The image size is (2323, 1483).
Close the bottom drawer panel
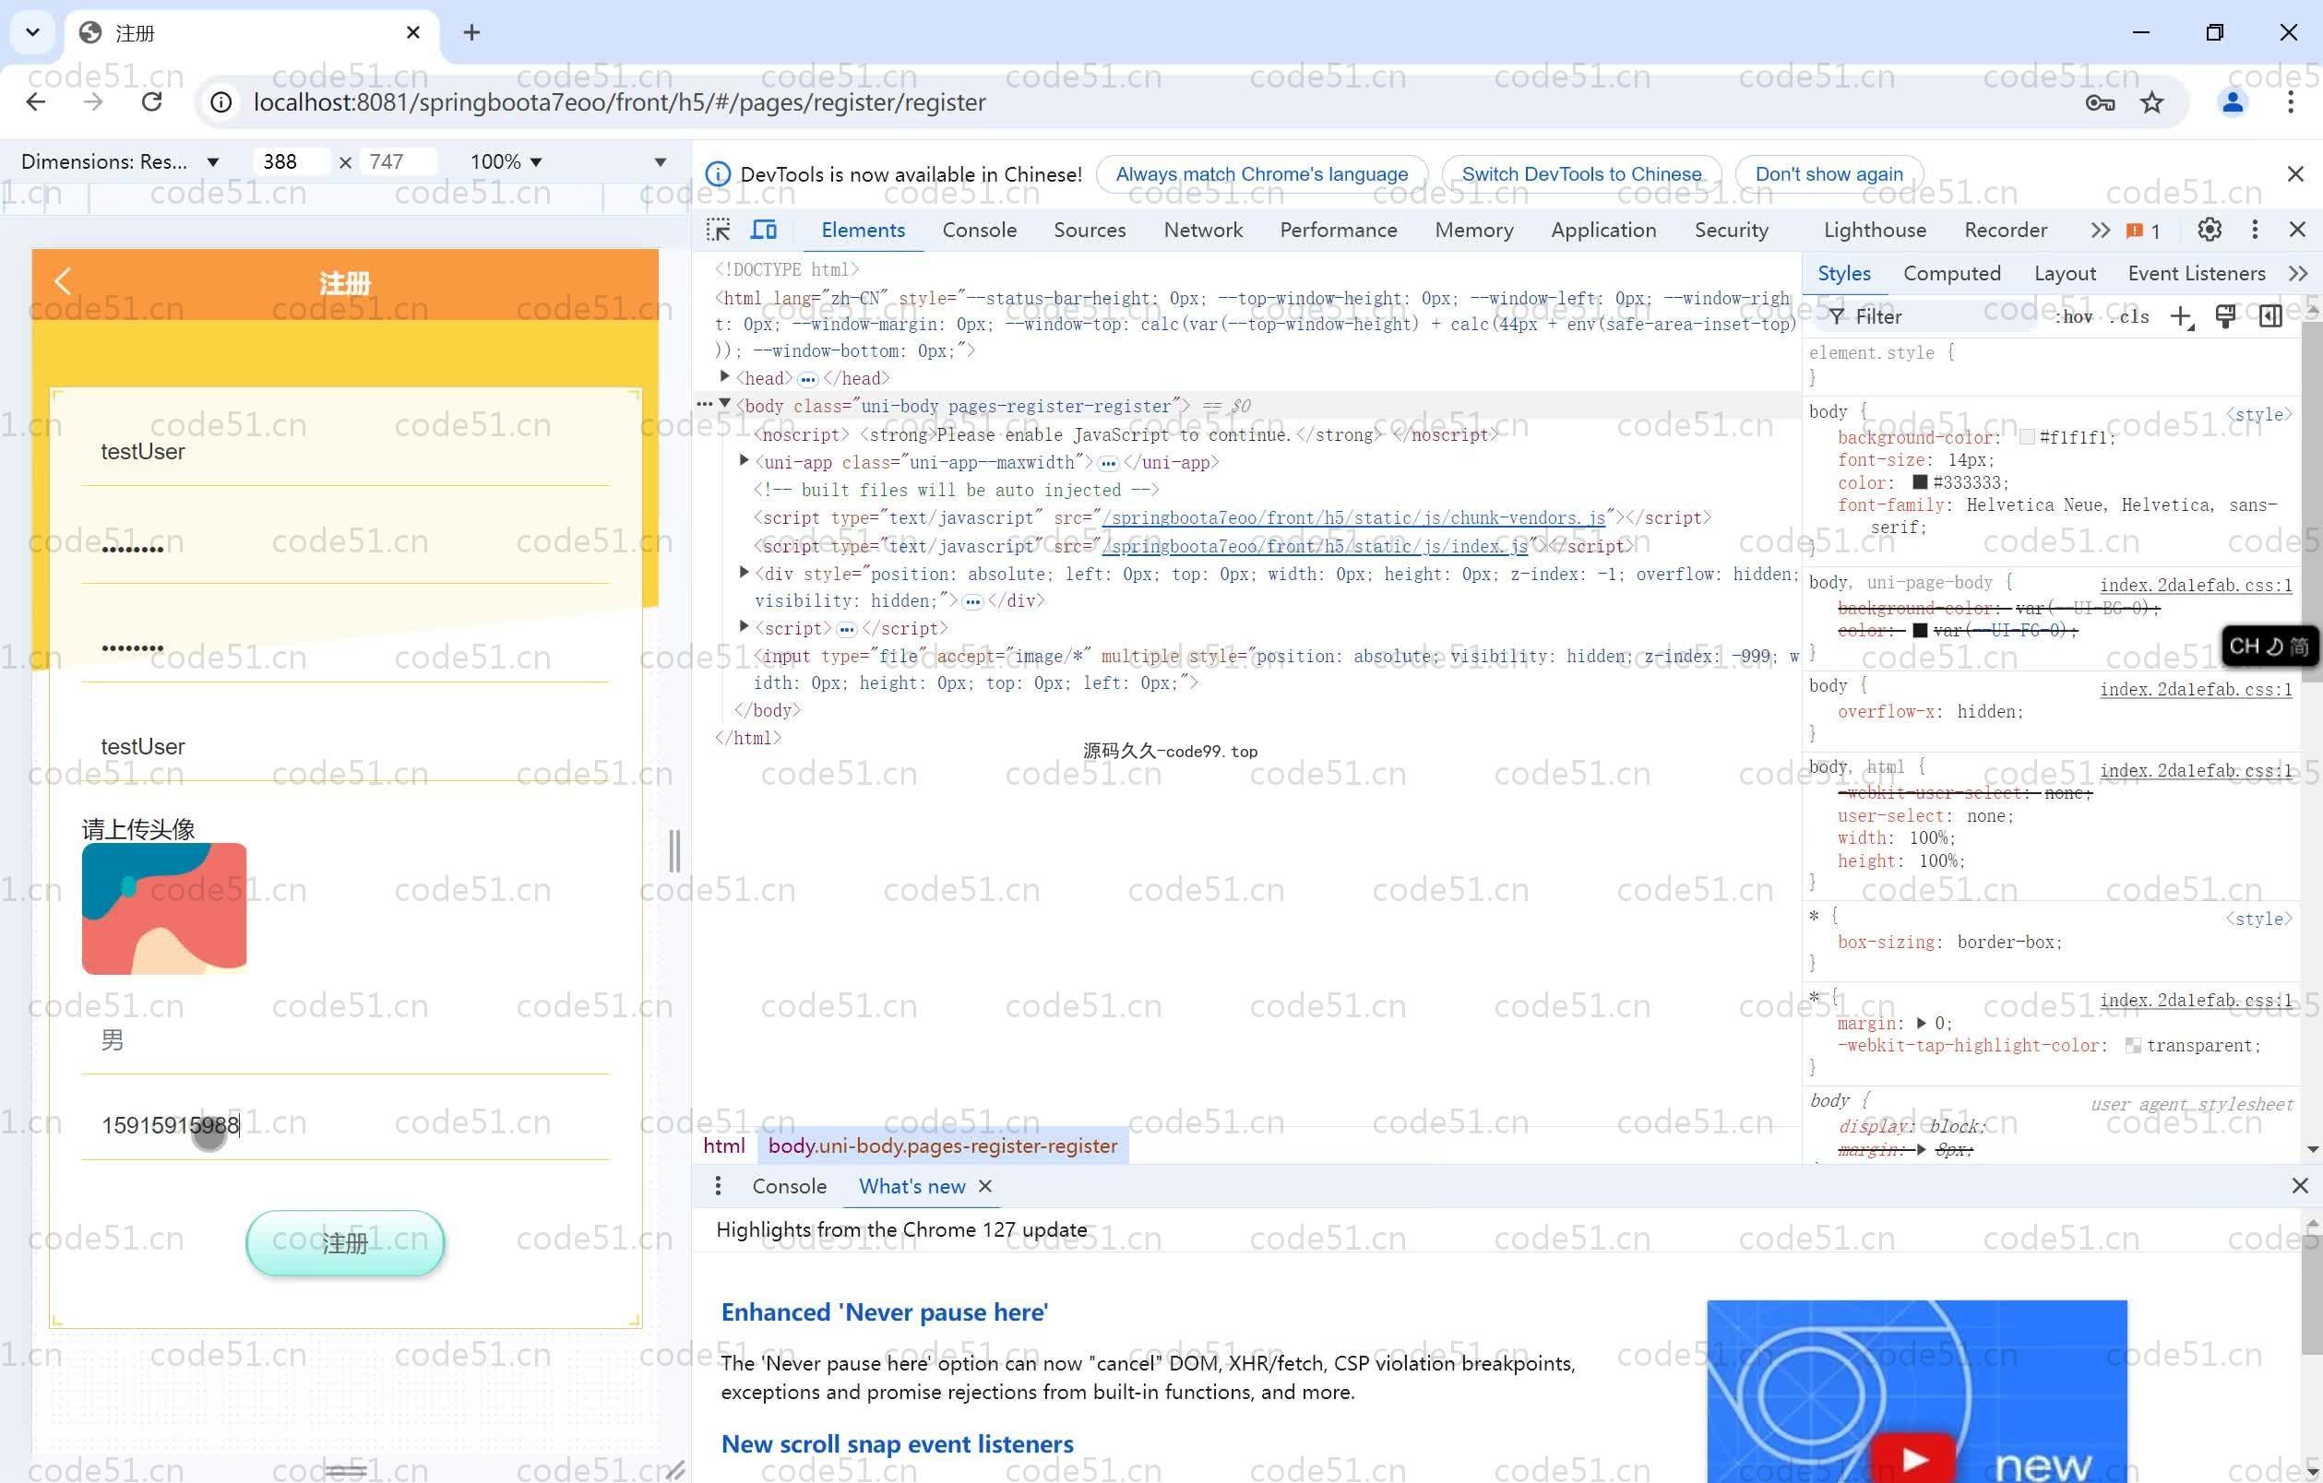pyautogui.click(x=2300, y=1187)
